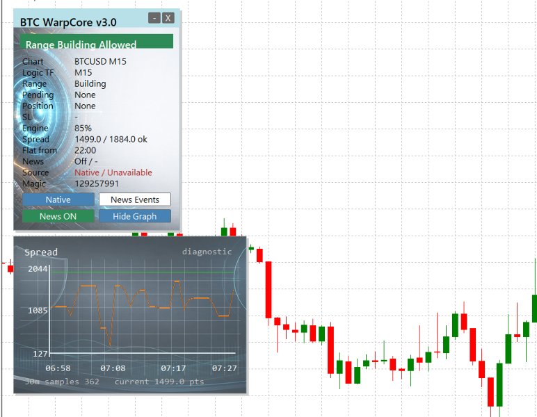
Task: Click the 30m samples 362 text
Action: (62, 382)
